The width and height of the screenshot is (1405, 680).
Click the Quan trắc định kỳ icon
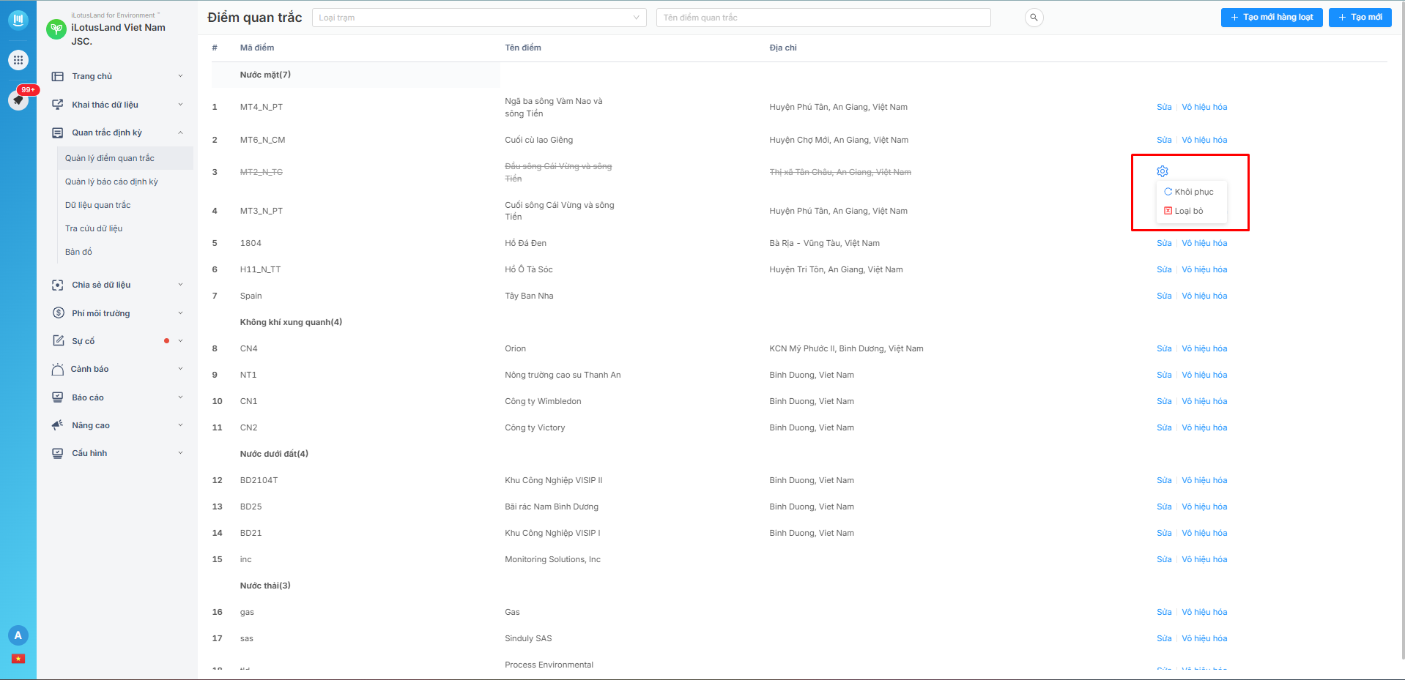(x=58, y=132)
